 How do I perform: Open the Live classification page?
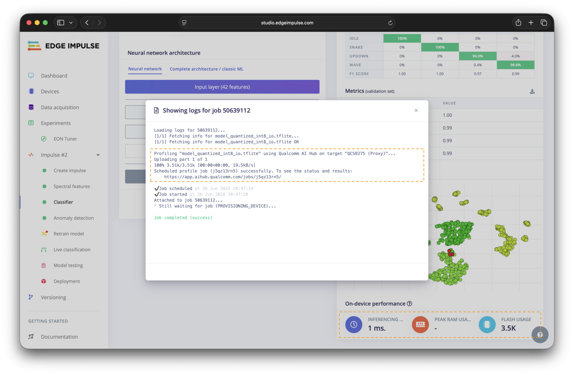tap(72, 249)
